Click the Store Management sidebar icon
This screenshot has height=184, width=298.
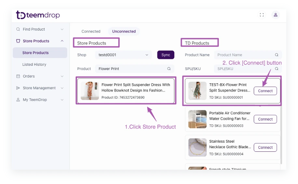click(x=18, y=88)
